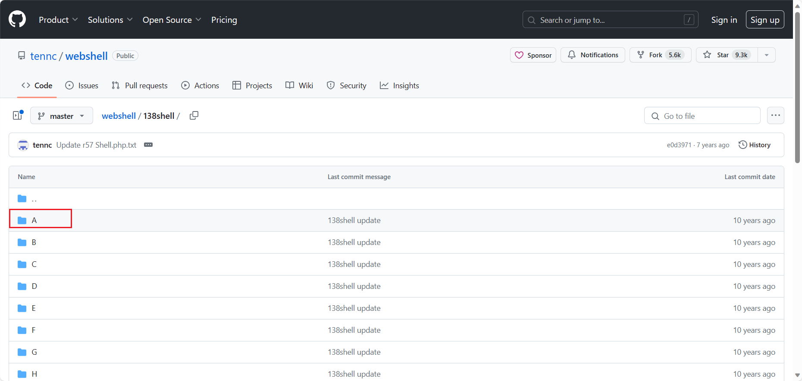Open the Update r57 Shell.php.txt commit
The width and height of the screenshot is (802, 381).
[96, 145]
